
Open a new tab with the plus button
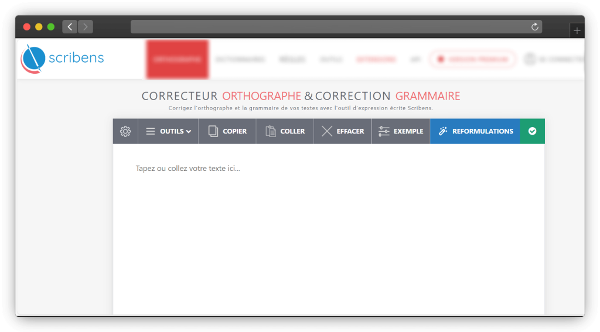577,31
